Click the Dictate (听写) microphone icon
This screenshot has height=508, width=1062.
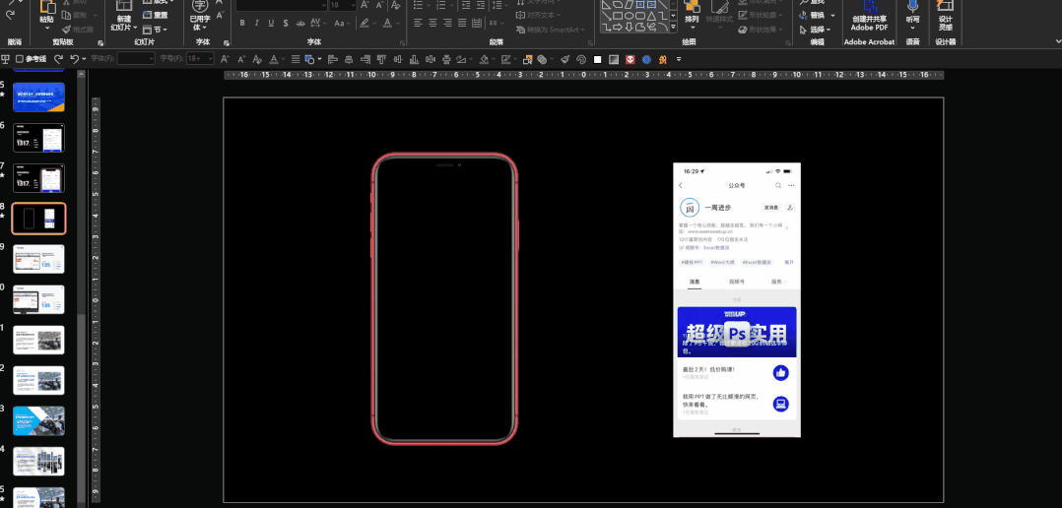click(x=913, y=8)
